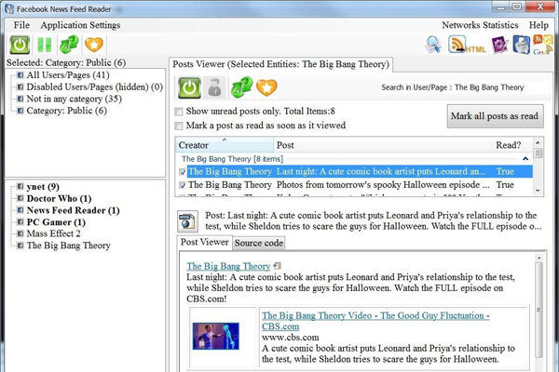Click the Mark all posts as read button

(x=496, y=116)
